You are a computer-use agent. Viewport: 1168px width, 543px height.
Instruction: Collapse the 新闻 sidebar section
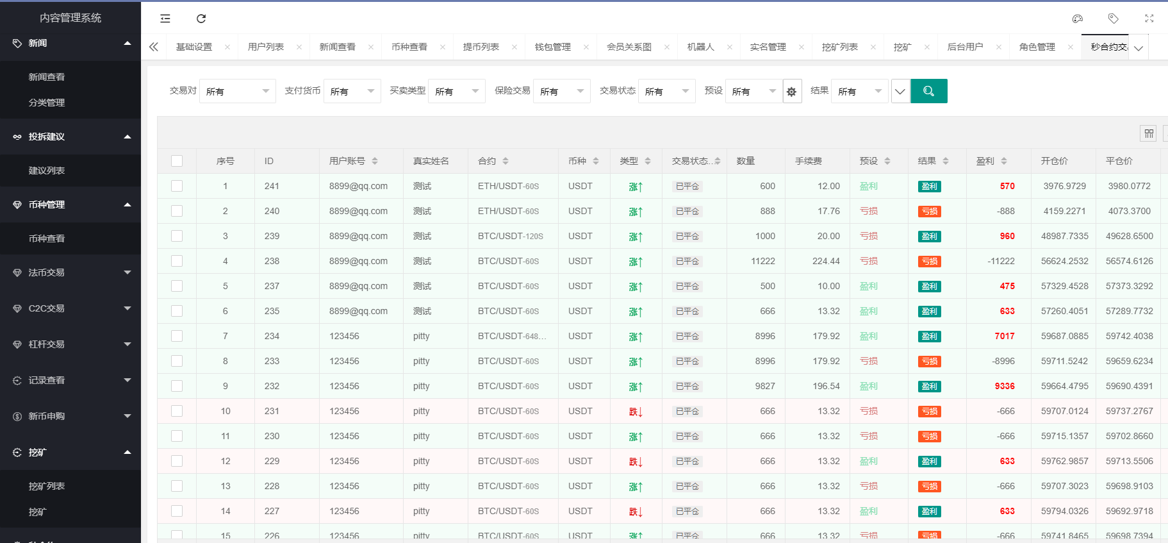[70, 43]
